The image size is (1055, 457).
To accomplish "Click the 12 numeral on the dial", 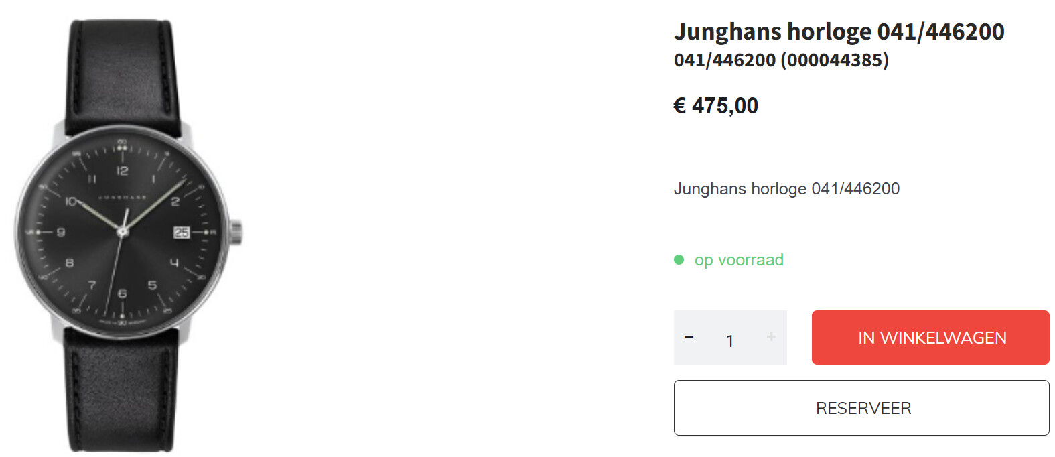I will (123, 171).
